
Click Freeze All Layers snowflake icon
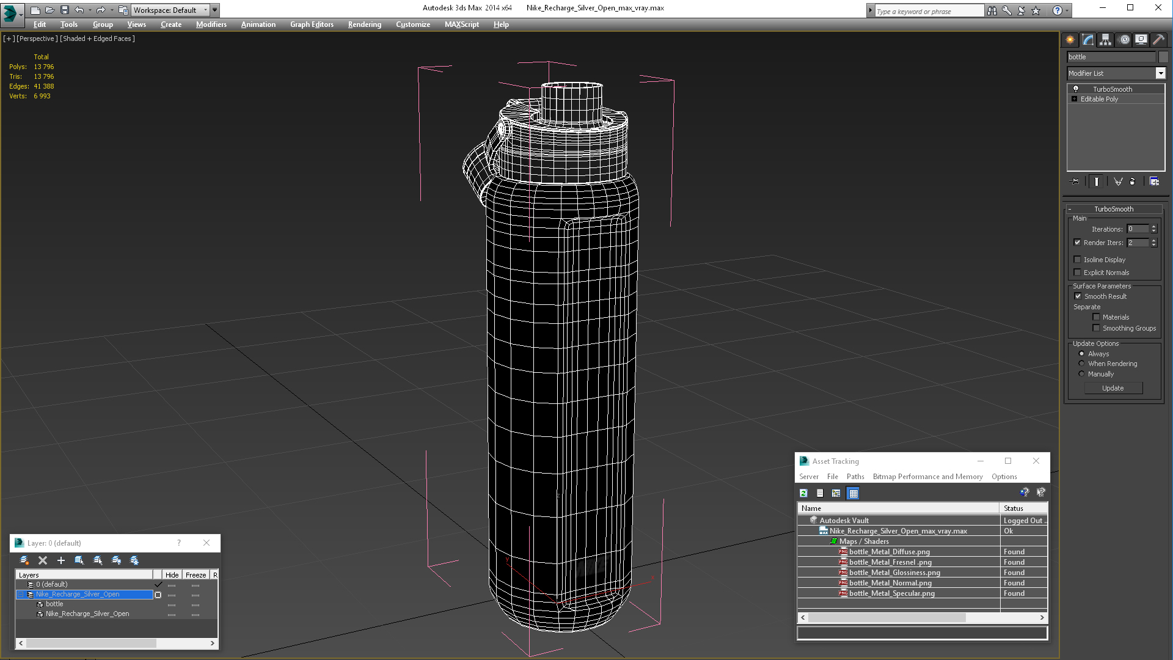pyautogui.click(x=134, y=560)
